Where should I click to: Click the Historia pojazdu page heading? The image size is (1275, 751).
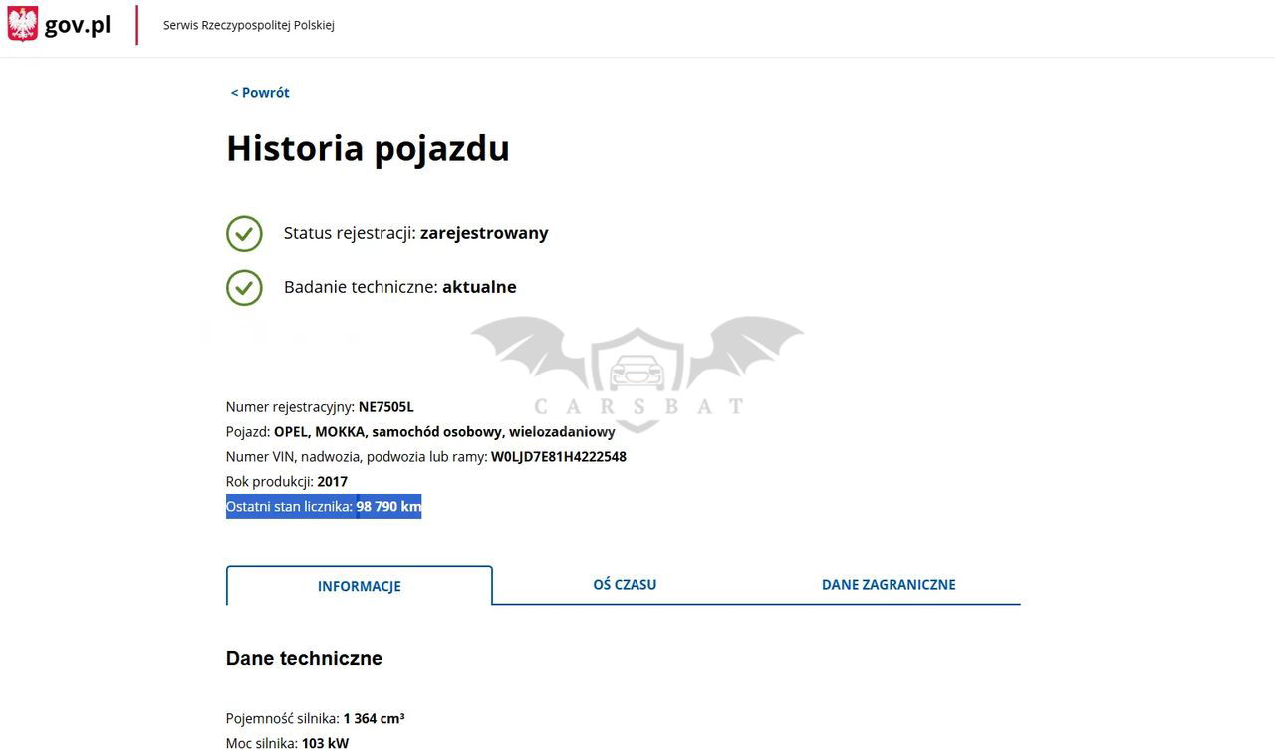click(x=368, y=149)
